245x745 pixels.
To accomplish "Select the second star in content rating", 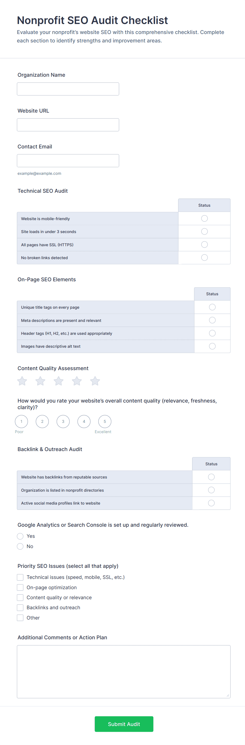I will (x=40, y=381).
